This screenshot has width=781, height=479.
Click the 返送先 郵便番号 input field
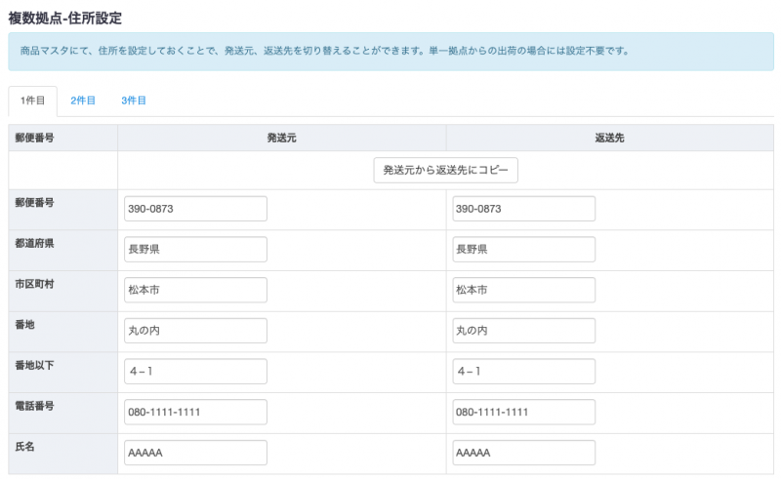pos(523,209)
